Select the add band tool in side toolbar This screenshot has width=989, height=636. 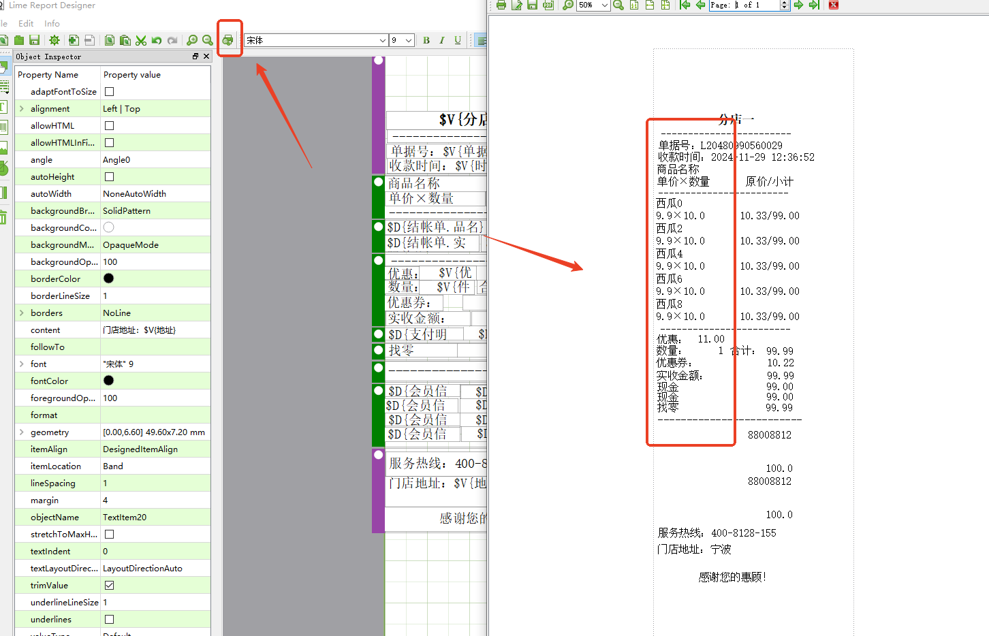coord(3,86)
